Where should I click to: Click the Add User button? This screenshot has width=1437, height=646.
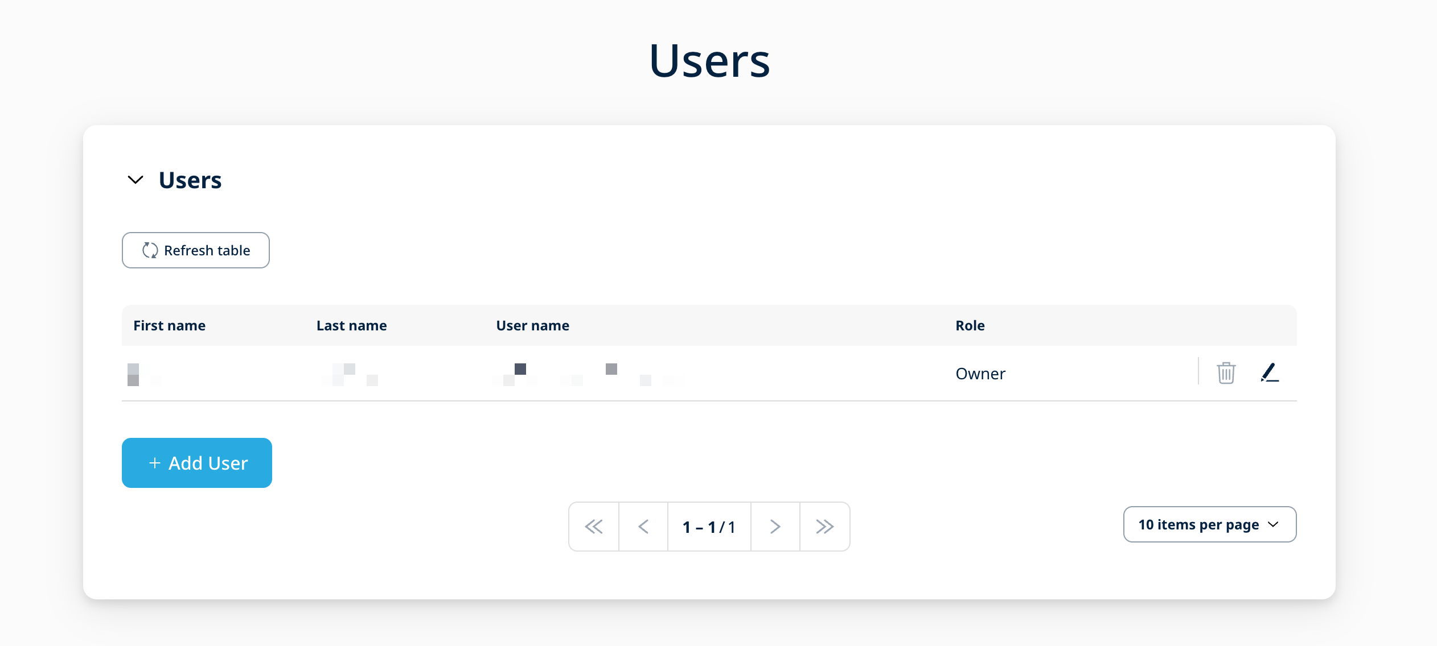[197, 463]
